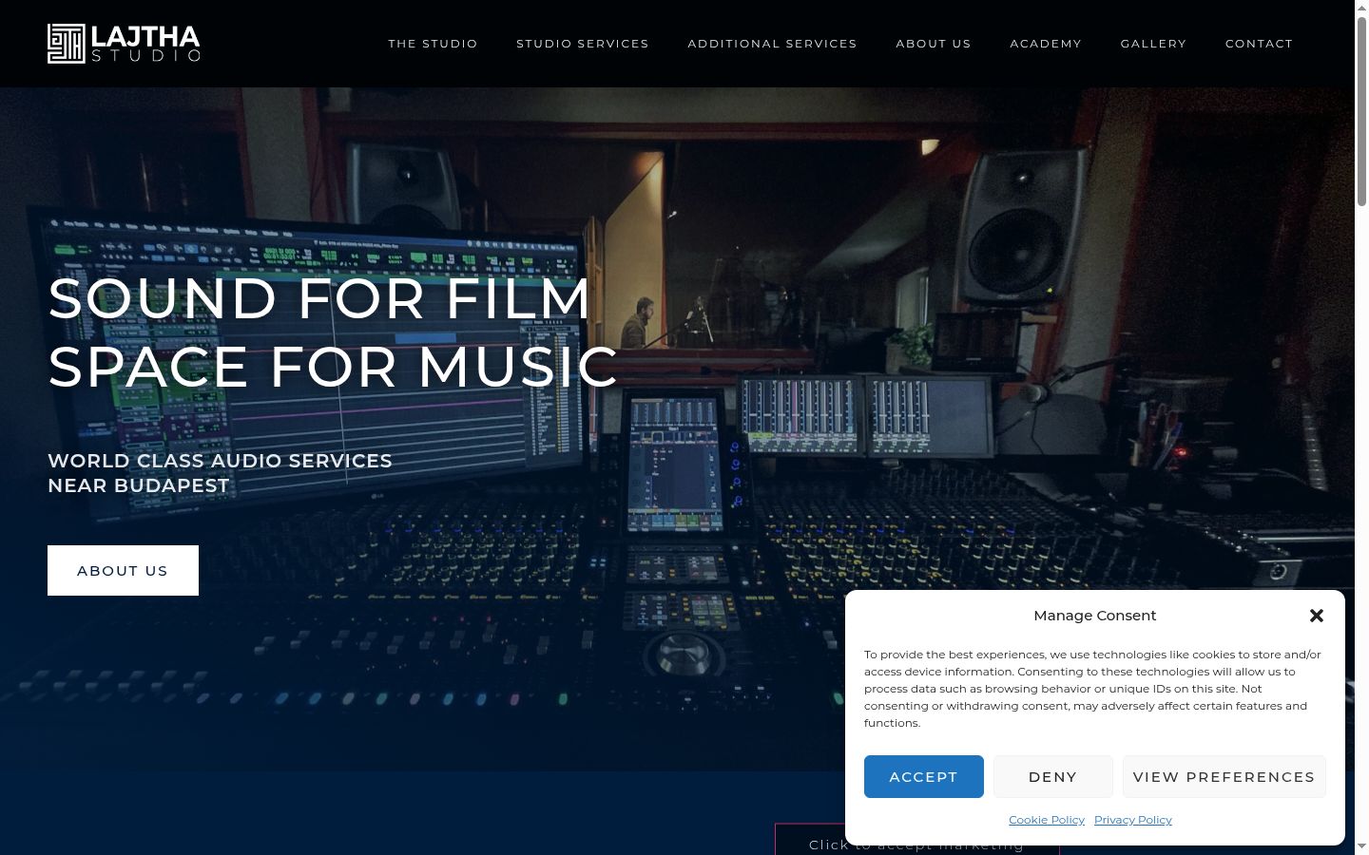
Task: Click the Manage Consent title text
Action: [1094, 616]
